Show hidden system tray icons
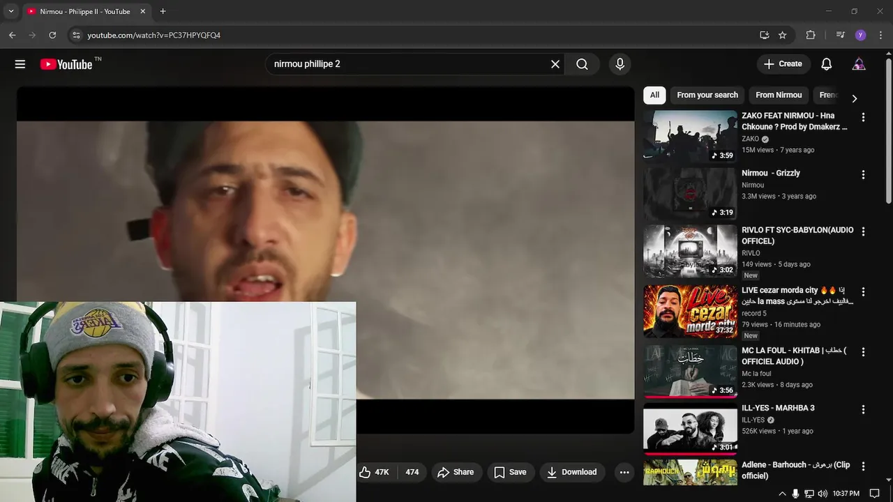This screenshot has height=502, width=893. coord(782,494)
